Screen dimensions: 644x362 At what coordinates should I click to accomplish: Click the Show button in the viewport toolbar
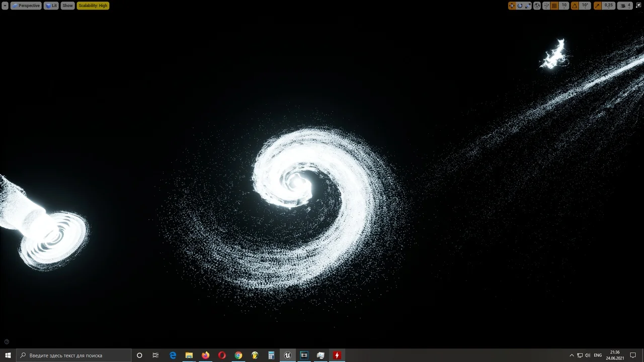(67, 6)
